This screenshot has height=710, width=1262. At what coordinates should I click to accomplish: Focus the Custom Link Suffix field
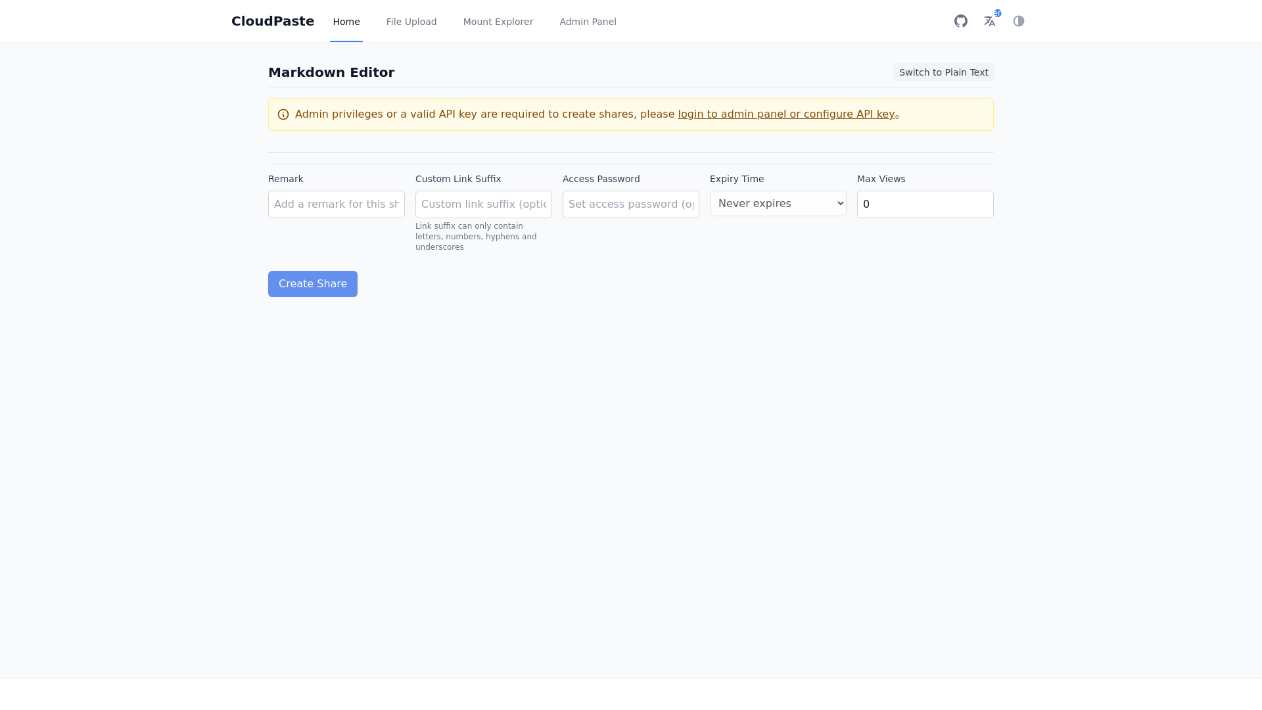tap(484, 204)
